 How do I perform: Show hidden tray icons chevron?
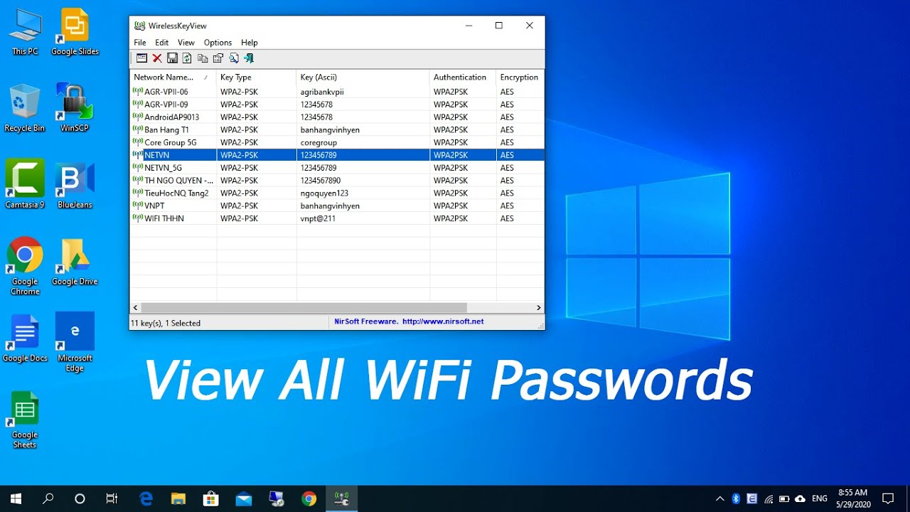pyautogui.click(x=719, y=498)
